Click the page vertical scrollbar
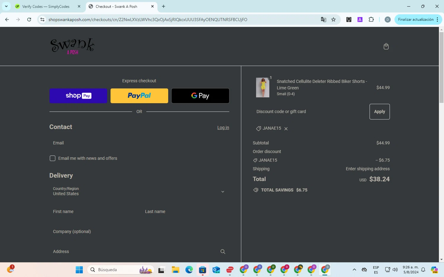 [x=441, y=67]
